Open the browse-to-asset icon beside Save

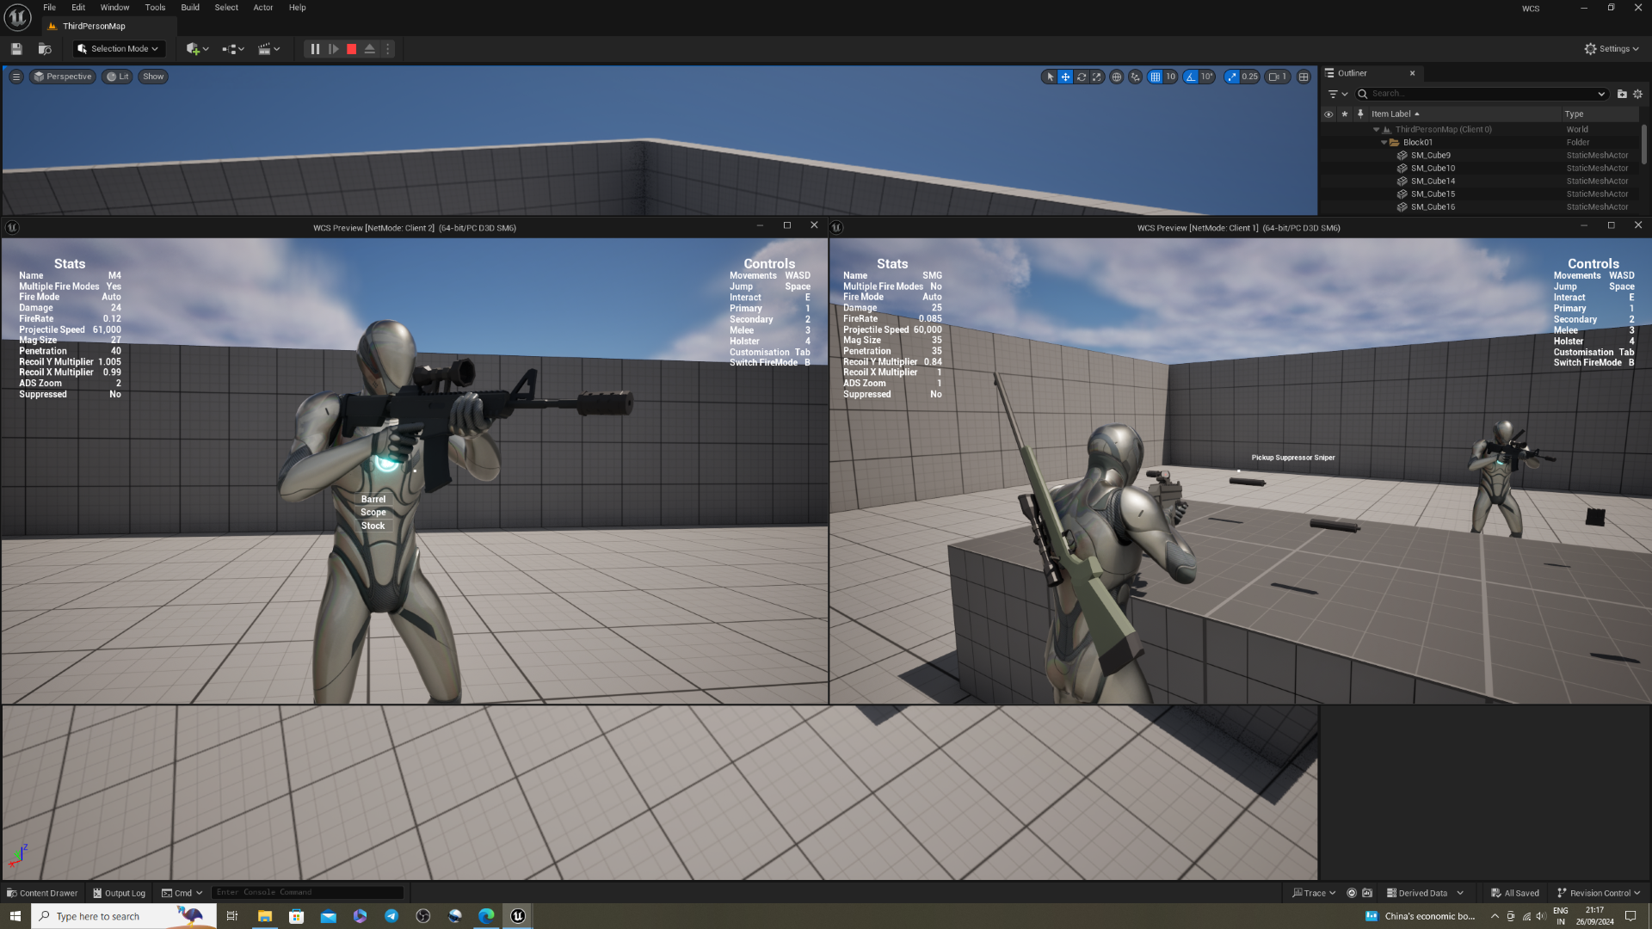(45, 49)
